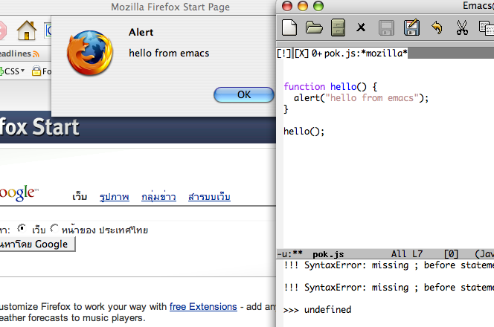Click the Firefox logo in Alert dialog
The height and width of the screenshot is (327, 494).
[90, 53]
